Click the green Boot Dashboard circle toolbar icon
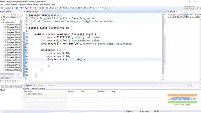The width and height of the screenshot is (201, 113). (x=85, y=8)
